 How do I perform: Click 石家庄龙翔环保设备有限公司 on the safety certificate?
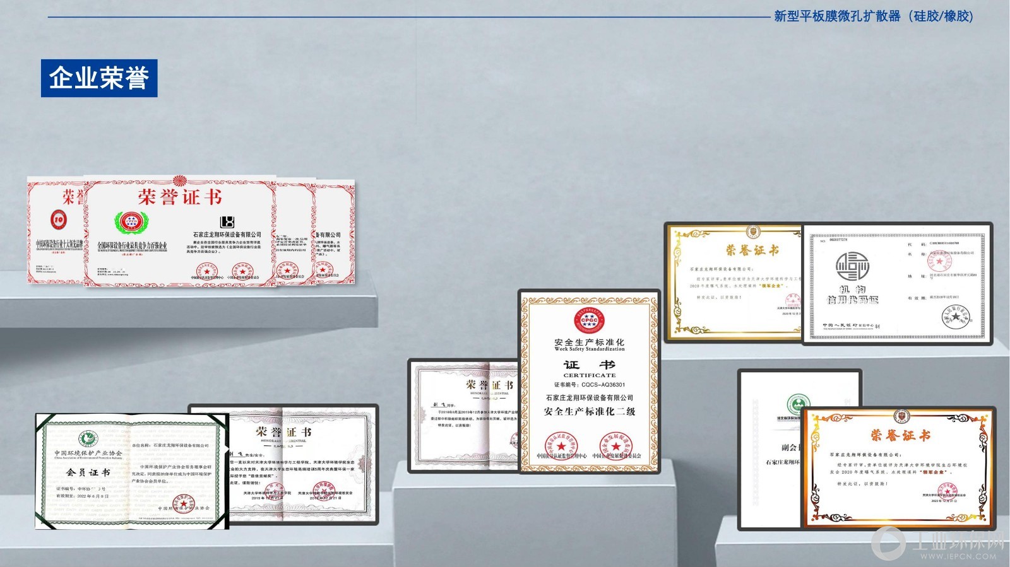point(589,398)
